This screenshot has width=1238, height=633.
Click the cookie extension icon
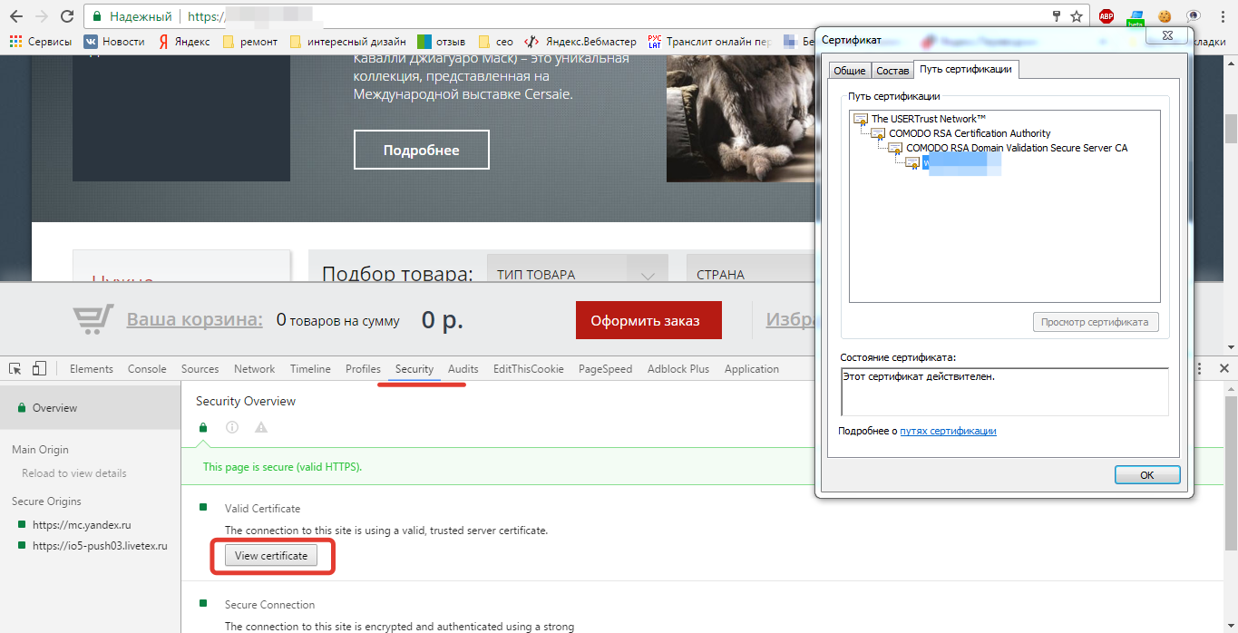tap(1165, 16)
